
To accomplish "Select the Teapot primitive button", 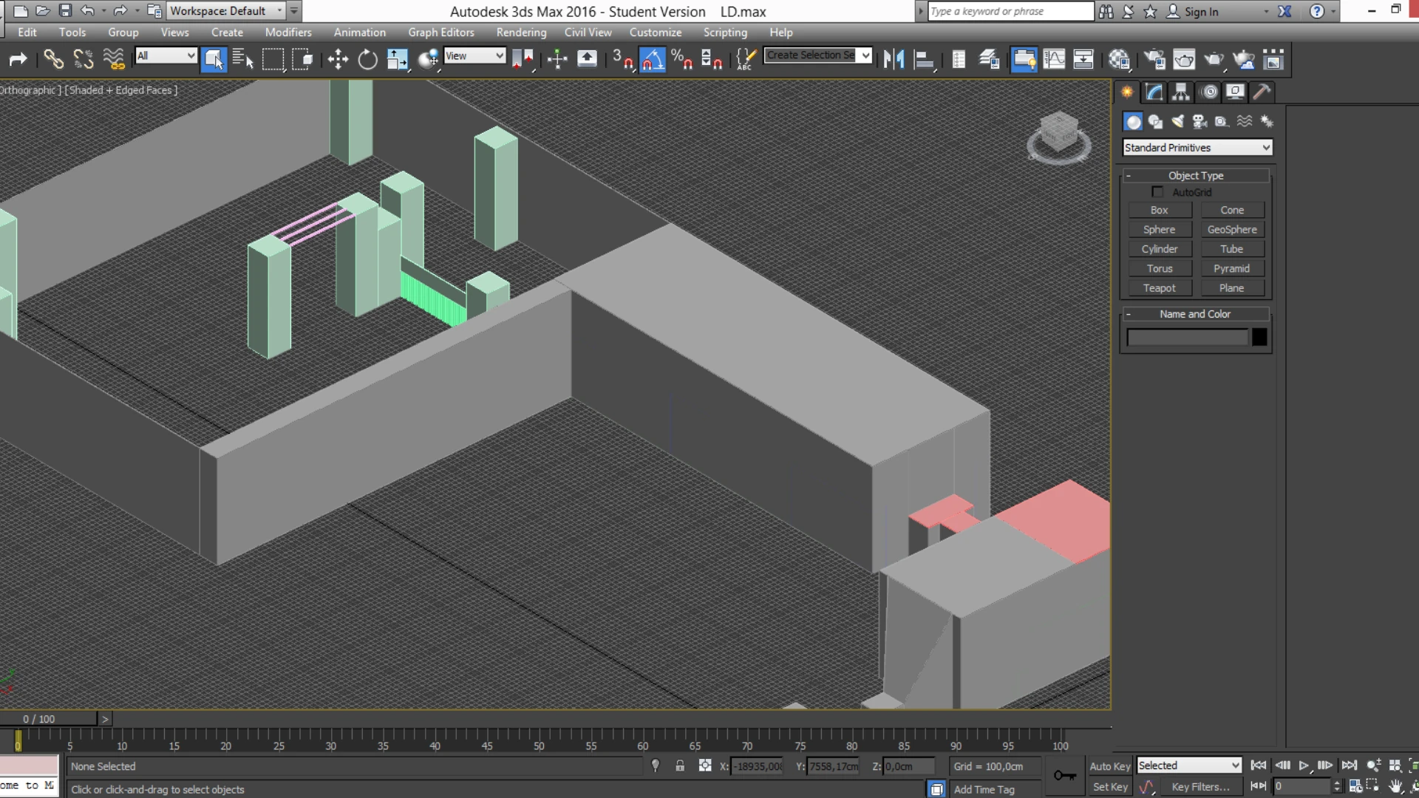I will point(1159,288).
